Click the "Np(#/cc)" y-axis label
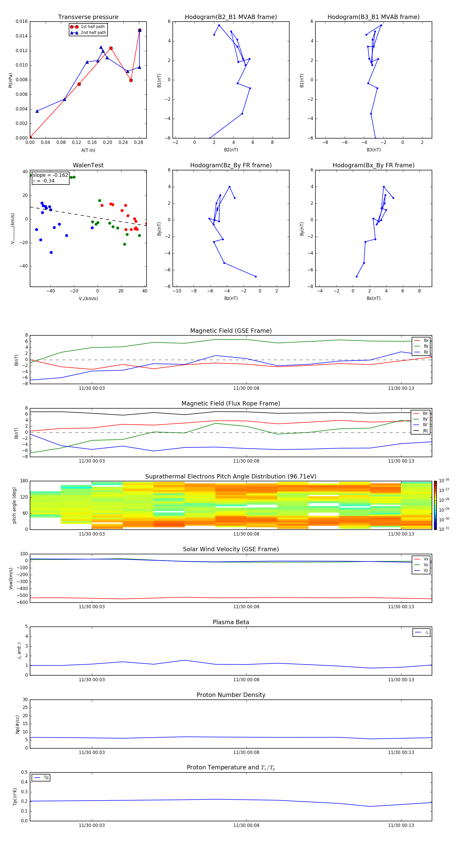Image resolution: width=462 pixels, height=848 pixels. coord(17,724)
